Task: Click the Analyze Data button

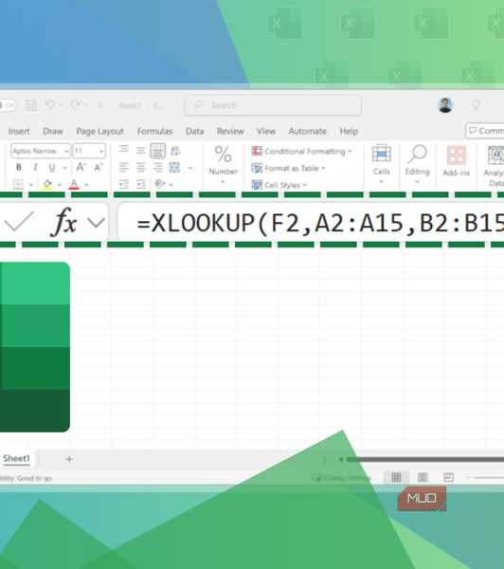Action: pos(494,166)
